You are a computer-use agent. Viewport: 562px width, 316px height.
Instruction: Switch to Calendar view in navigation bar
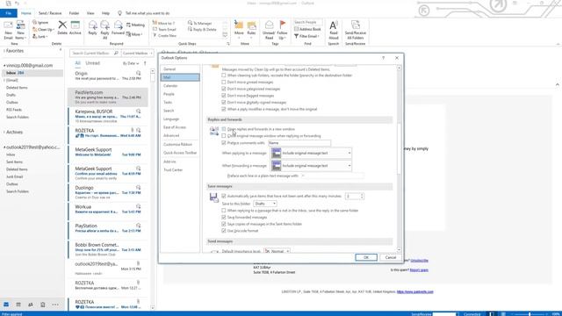point(18,305)
